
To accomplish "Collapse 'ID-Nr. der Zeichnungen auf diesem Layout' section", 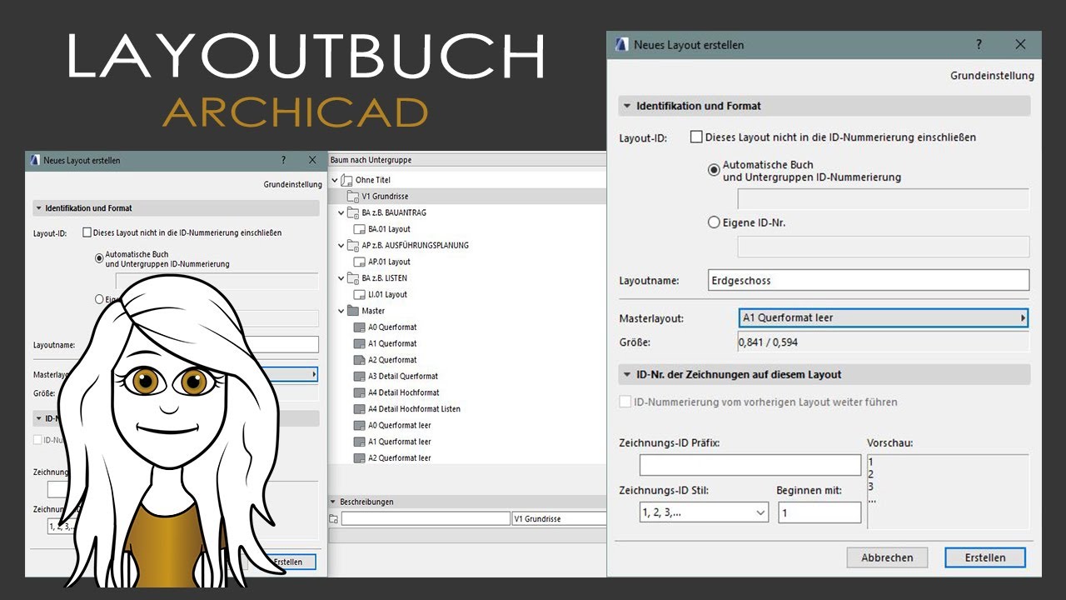I will (x=626, y=374).
